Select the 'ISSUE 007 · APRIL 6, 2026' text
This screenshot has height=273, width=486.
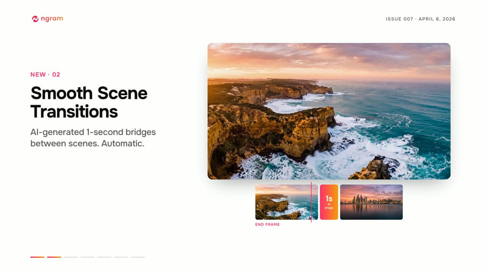pyautogui.click(x=420, y=19)
